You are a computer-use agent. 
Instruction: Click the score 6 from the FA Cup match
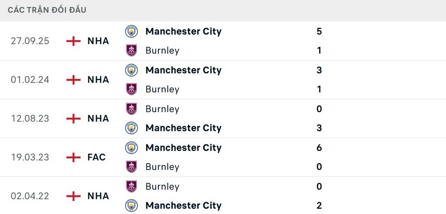point(319,147)
